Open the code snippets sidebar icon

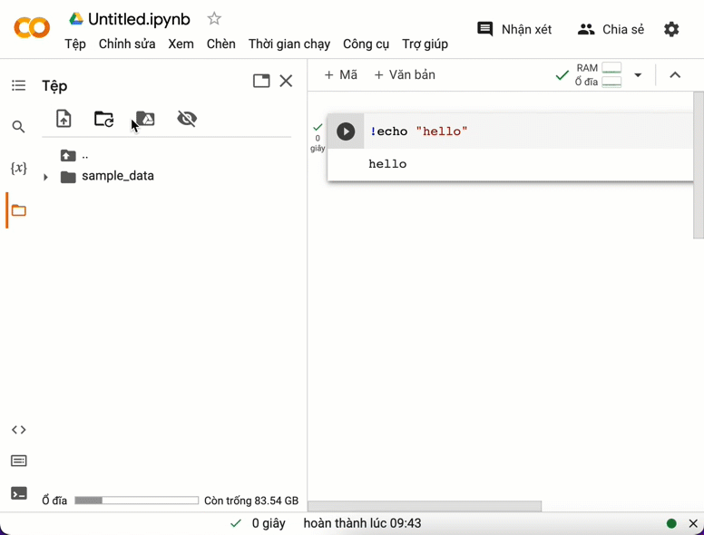pos(19,430)
